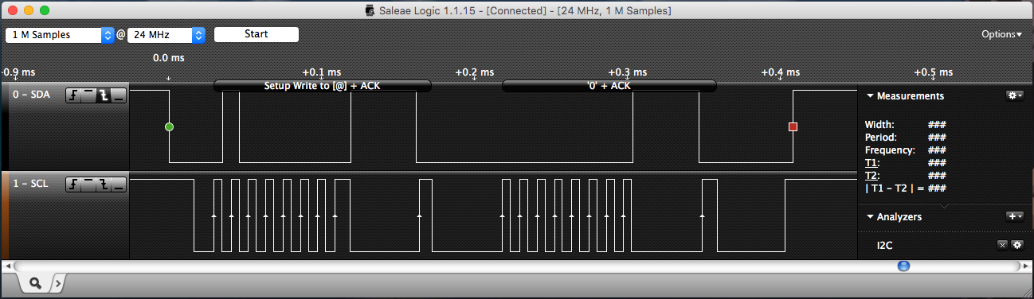Add a new analyzer with plus button
Screen dimensions: 1034x299
(x=1014, y=216)
